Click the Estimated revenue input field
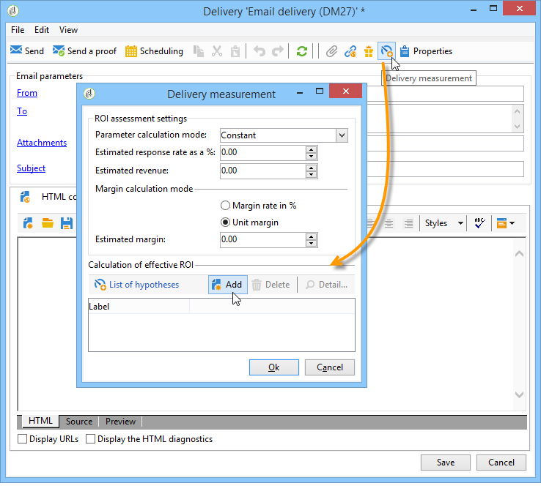Screen dimensions: 541x494 click(x=262, y=171)
